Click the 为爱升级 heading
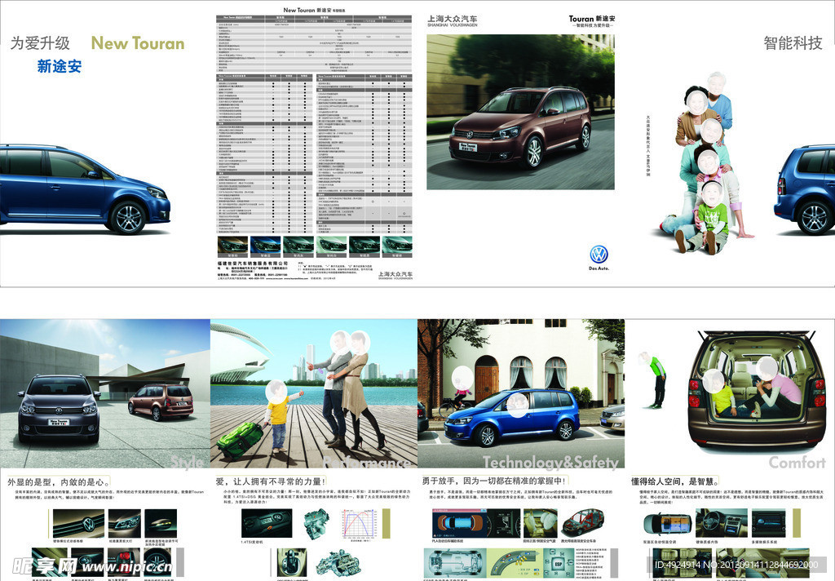Image resolution: width=835 pixels, height=581 pixels. pyautogui.click(x=40, y=43)
